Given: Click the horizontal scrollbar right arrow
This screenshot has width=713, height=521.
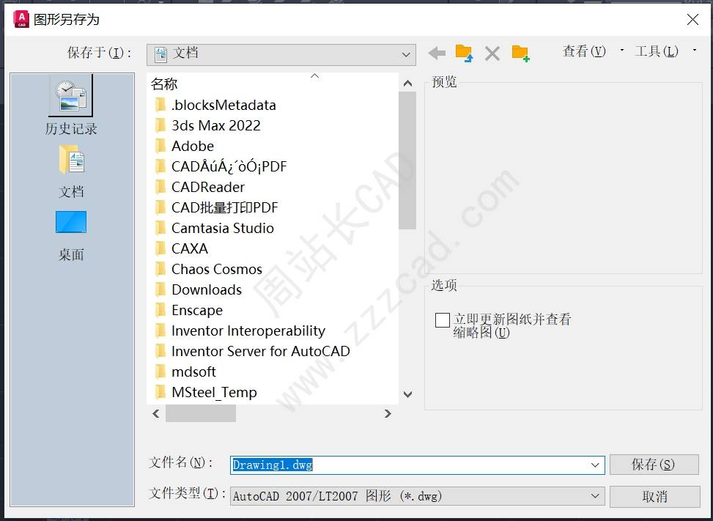Looking at the screenshot, I should pos(388,413).
